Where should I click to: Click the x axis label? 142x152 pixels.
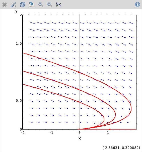(80, 139)
